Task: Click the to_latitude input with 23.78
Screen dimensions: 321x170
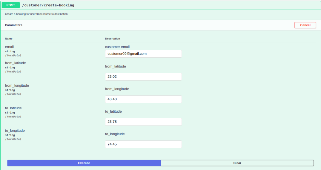Action: 143,122
